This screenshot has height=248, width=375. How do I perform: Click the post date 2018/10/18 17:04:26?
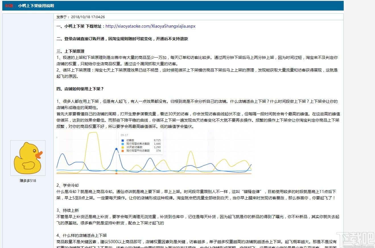pyautogui.click(x=88, y=17)
